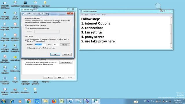This screenshot has height=104, width=185.
Task: Open the Notepad Format menu
Action: click(x=92, y=15)
